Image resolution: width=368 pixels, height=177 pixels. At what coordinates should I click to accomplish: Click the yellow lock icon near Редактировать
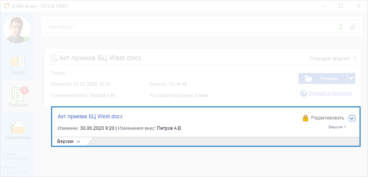(x=305, y=118)
